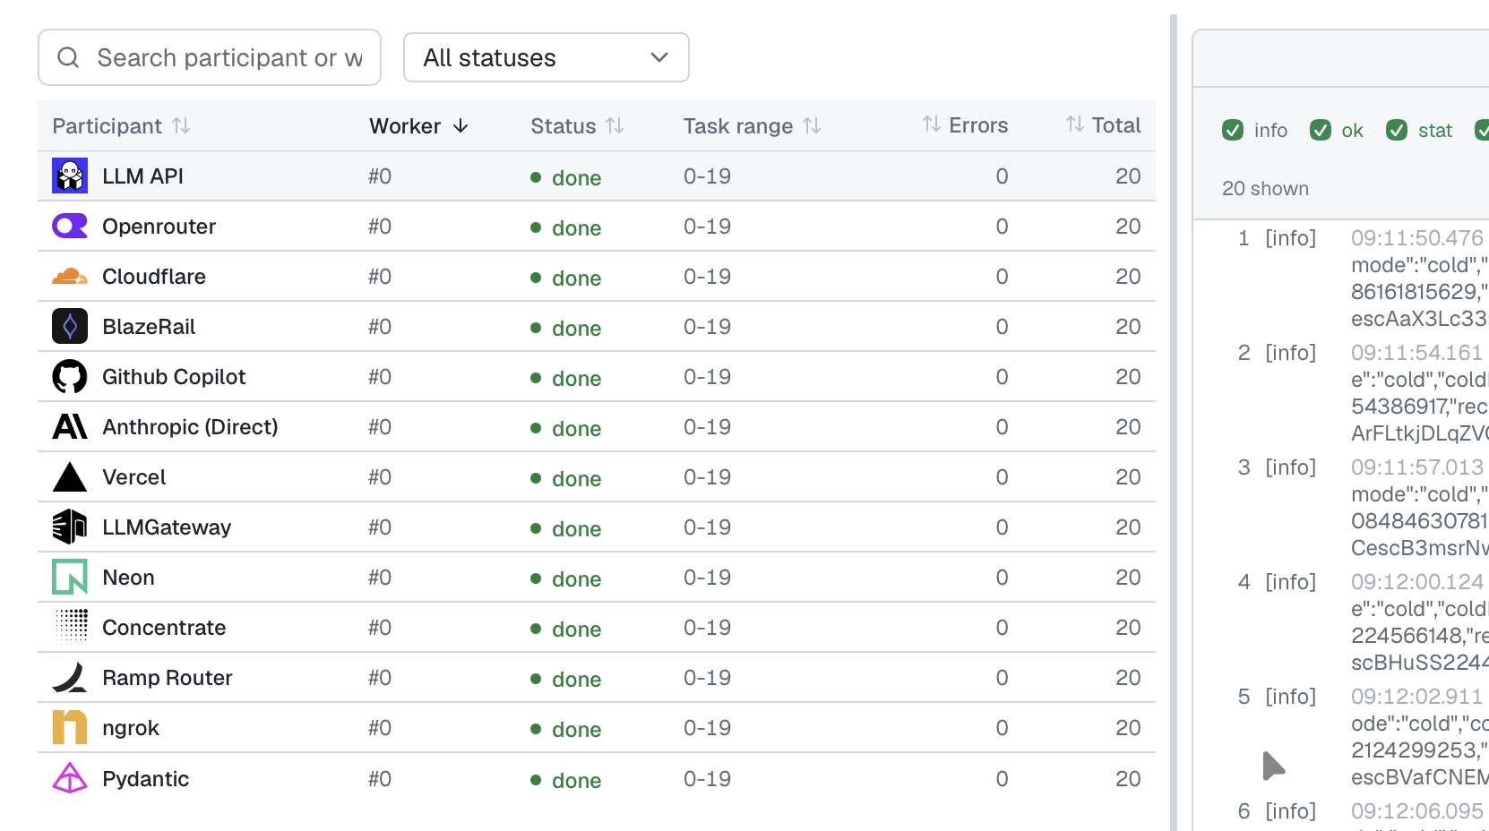Open the All statuses dropdown

[x=547, y=57]
